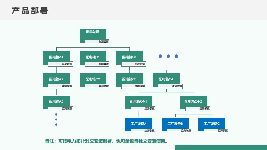The height and width of the screenshot is (150, 267).
Task: Select the 配电箱C4-2 box
Action: tap(194, 101)
